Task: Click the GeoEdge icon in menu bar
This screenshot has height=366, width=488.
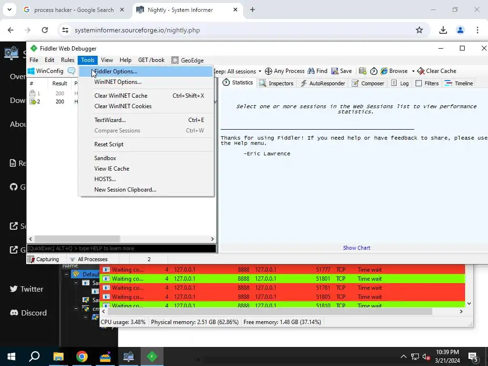Action: click(x=175, y=60)
